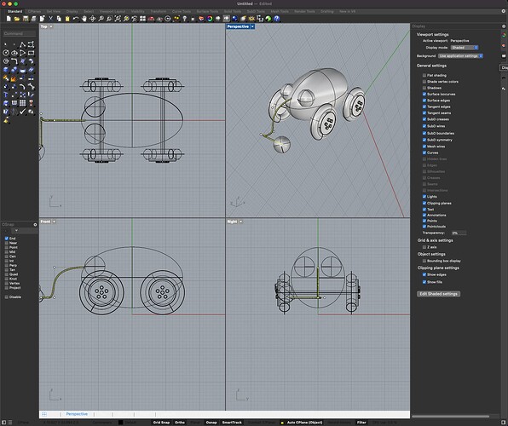Select the Circle tool in left toolbar
This screenshot has width=508, height=426.
[x=6, y=53]
